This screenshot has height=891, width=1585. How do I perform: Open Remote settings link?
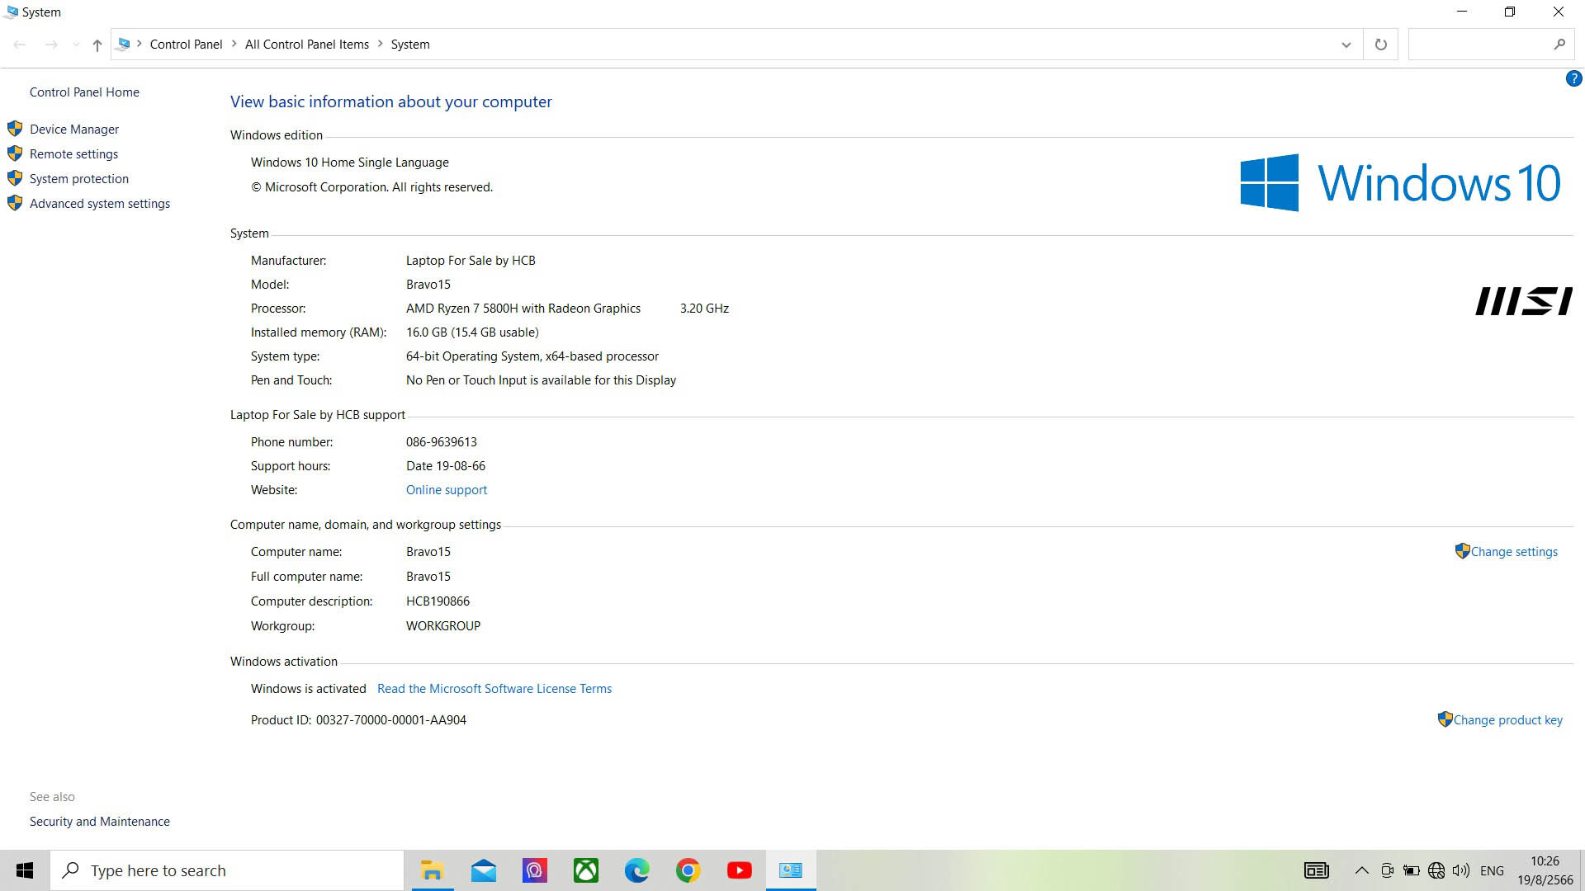point(73,154)
